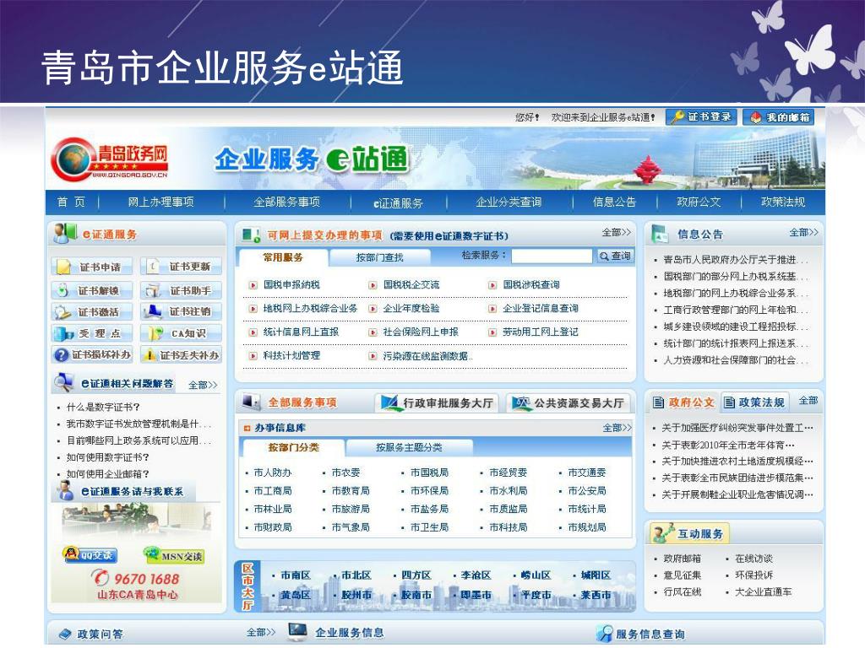Open 公共资源交易大厅 icon button
Viewport: 865px width, 648px height.
(569, 402)
